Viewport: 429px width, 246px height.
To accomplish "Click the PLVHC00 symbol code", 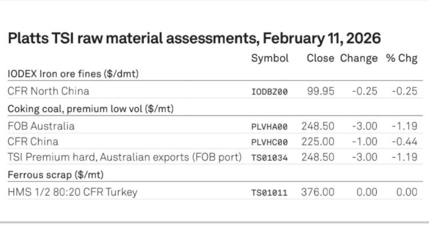I will tap(270, 141).
